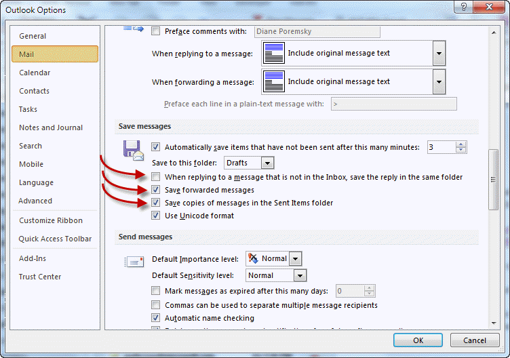Click the Save messages floppy disk icon
Screen dimensions: 510x358
click(134, 151)
